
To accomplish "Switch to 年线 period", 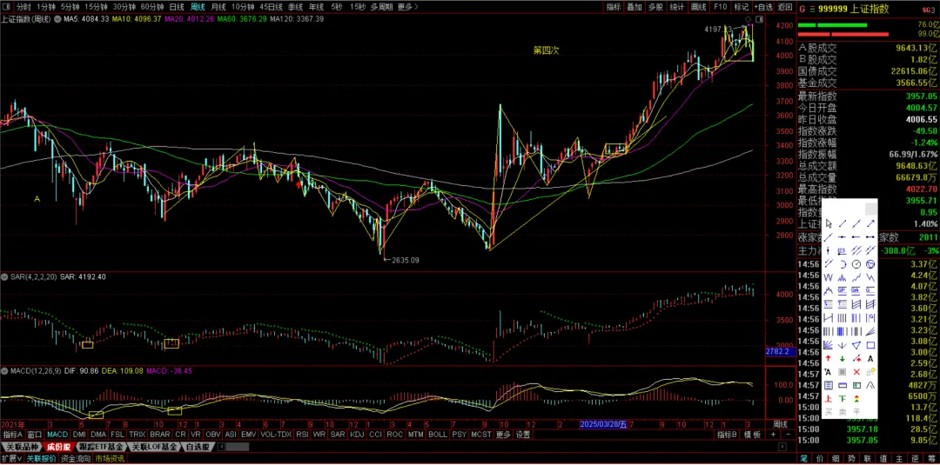I will tap(316, 7).
